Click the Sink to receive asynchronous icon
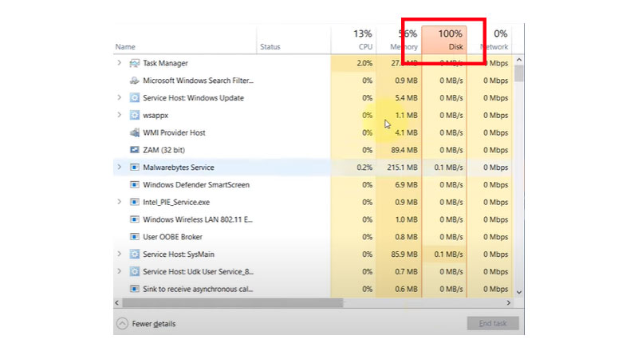The height and width of the screenshot is (359, 638). (x=134, y=289)
